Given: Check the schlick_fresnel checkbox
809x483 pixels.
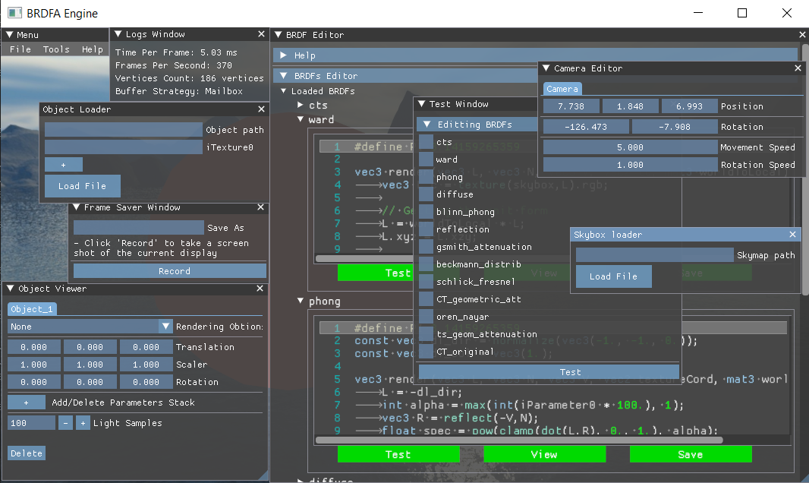Looking at the screenshot, I should [x=426, y=282].
